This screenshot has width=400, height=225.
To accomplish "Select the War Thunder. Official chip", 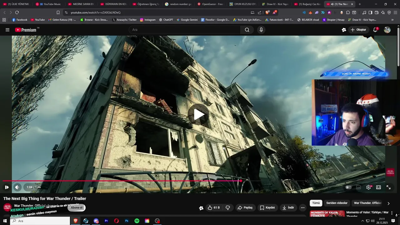I will coord(367,203).
